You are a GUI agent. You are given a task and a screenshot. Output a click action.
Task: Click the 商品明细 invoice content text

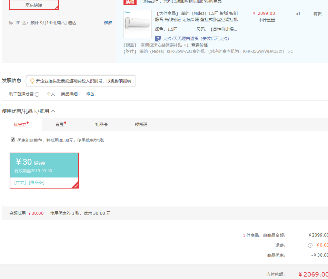69,94
